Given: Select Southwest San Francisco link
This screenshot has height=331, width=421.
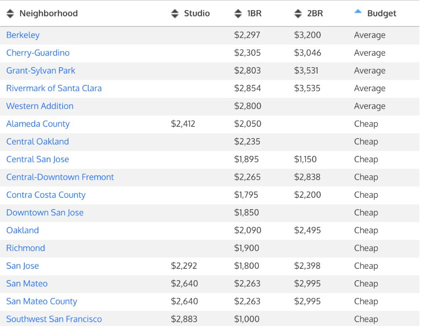Looking at the screenshot, I should tap(54, 319).
